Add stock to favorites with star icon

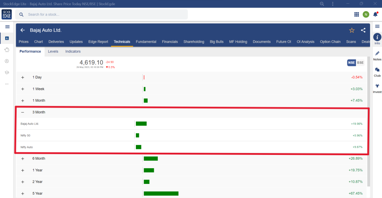[x=351, y=30]
